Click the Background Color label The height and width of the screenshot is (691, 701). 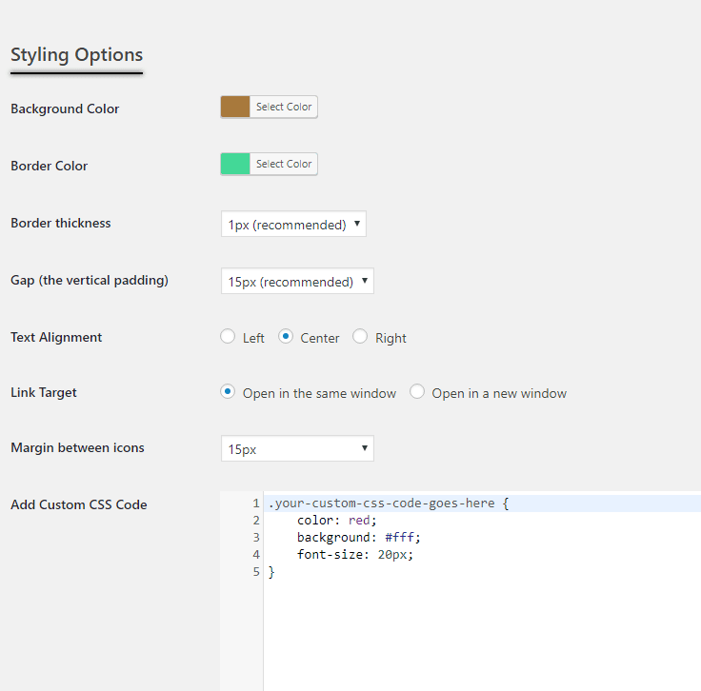(x=65, y=109)
